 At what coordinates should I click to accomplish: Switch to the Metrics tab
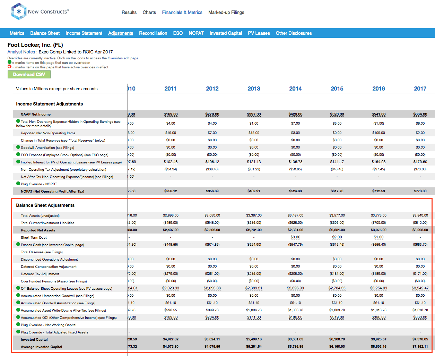coord(17,33)
